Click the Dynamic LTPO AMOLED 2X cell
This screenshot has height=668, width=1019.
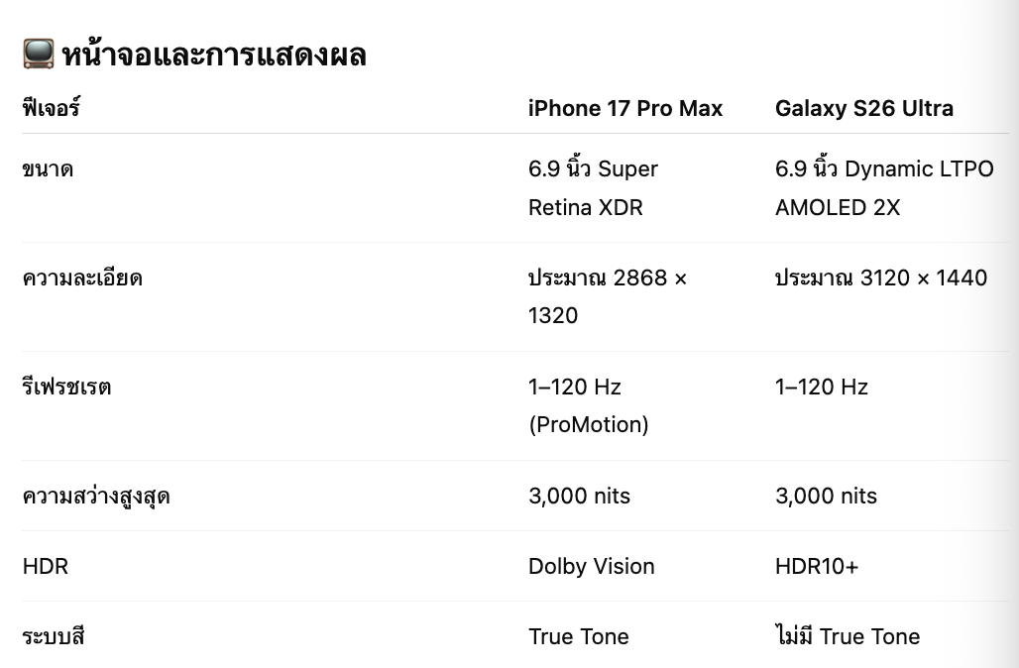(x=883, y=187)
